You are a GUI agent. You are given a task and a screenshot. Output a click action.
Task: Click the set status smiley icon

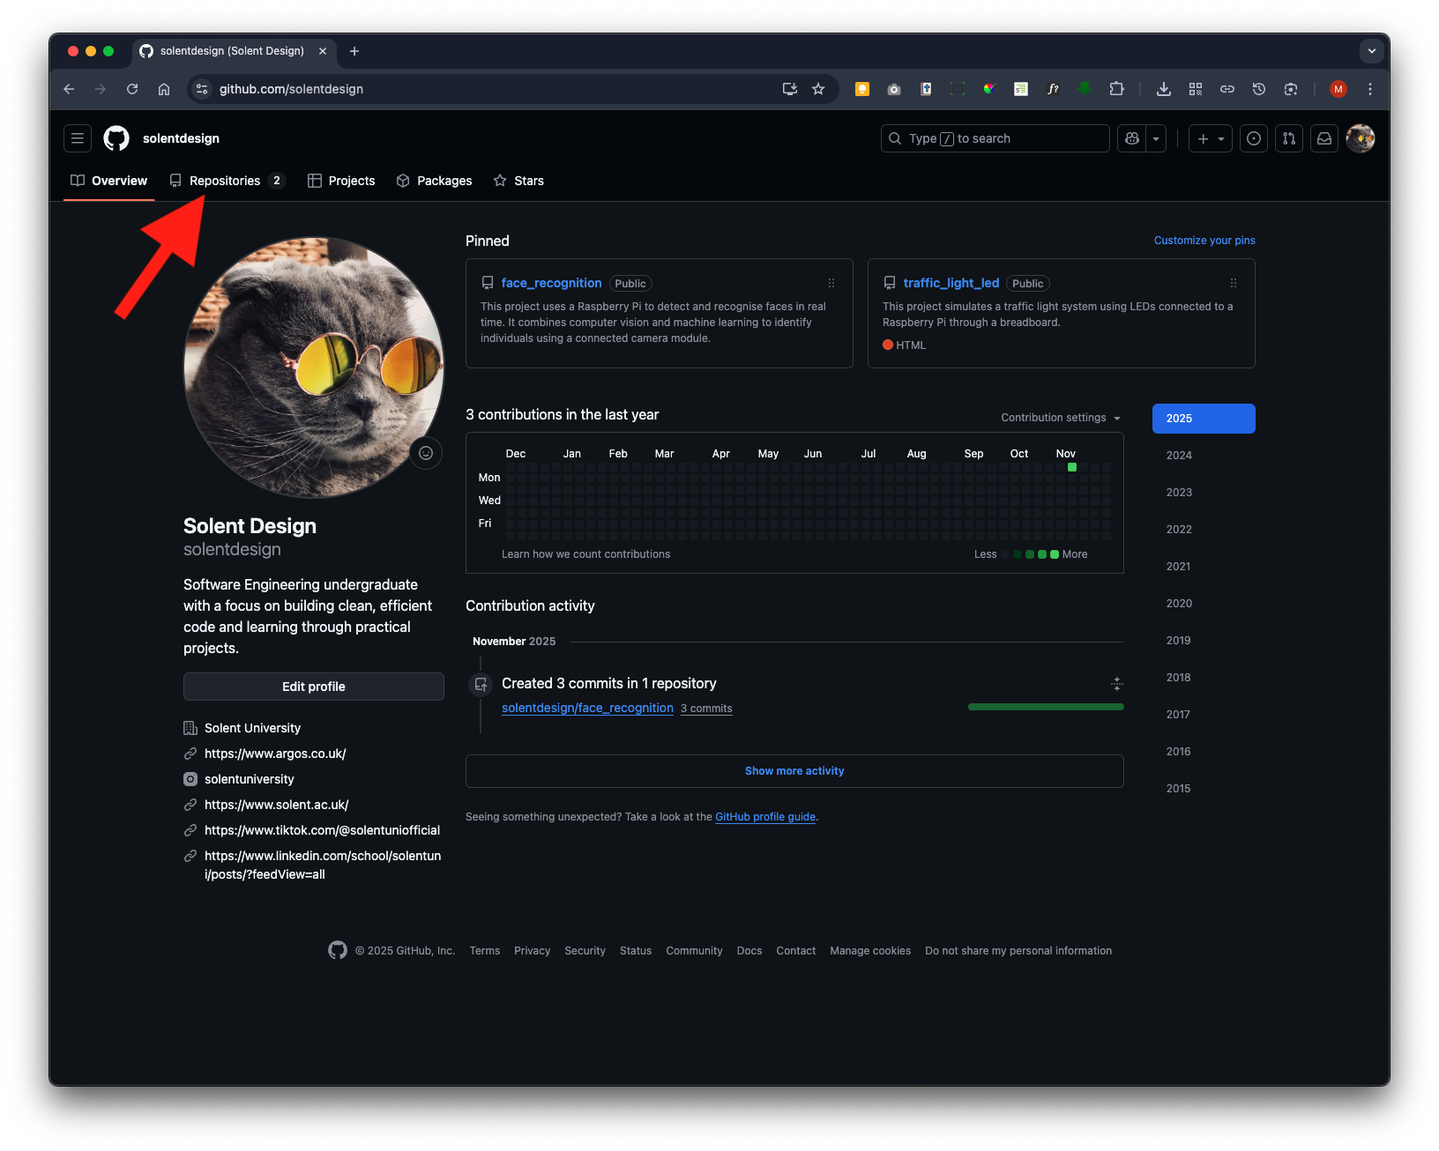click(426, 453)
